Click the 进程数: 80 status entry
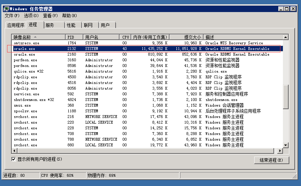The width and height of the screenshot is (301, 186). pos(21,175)
